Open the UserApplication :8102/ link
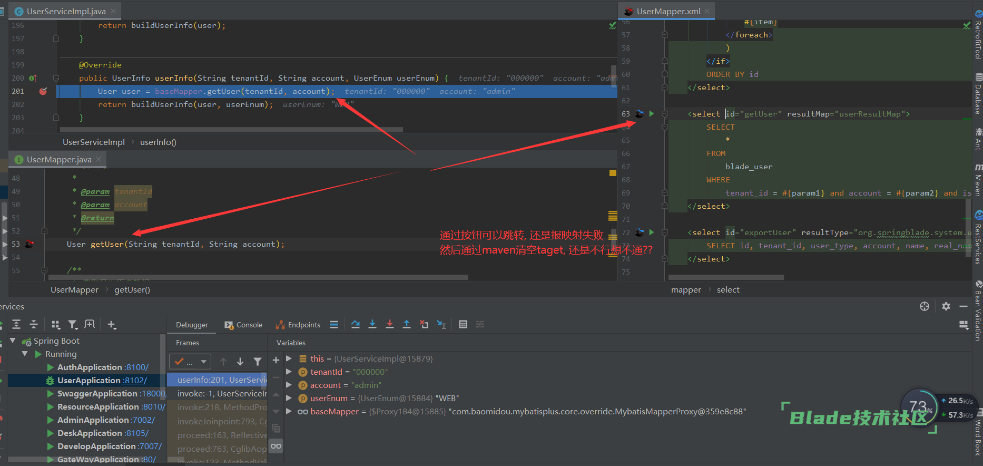Screen dimensions: 983x466 click(x=134, y=380)
